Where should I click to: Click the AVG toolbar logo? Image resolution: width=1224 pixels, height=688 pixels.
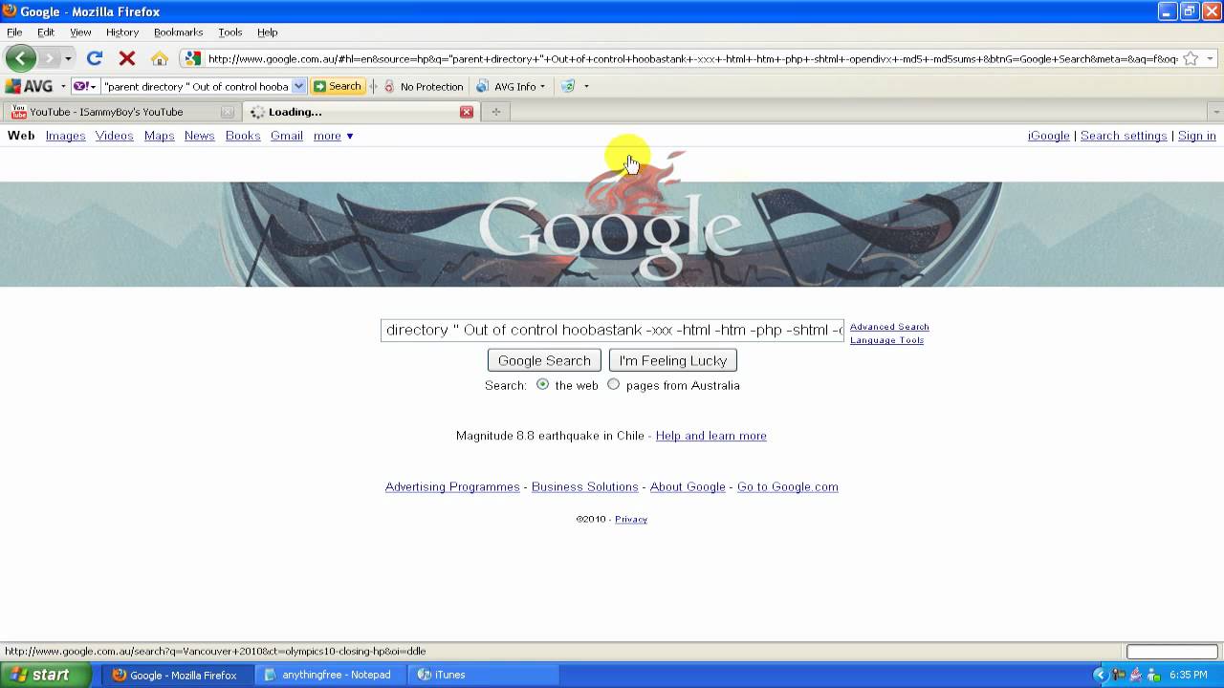click(x=30, y=86)
